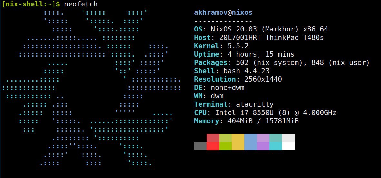Click the neofetch command text
This screenshot has height=178, width=381.
81,4
